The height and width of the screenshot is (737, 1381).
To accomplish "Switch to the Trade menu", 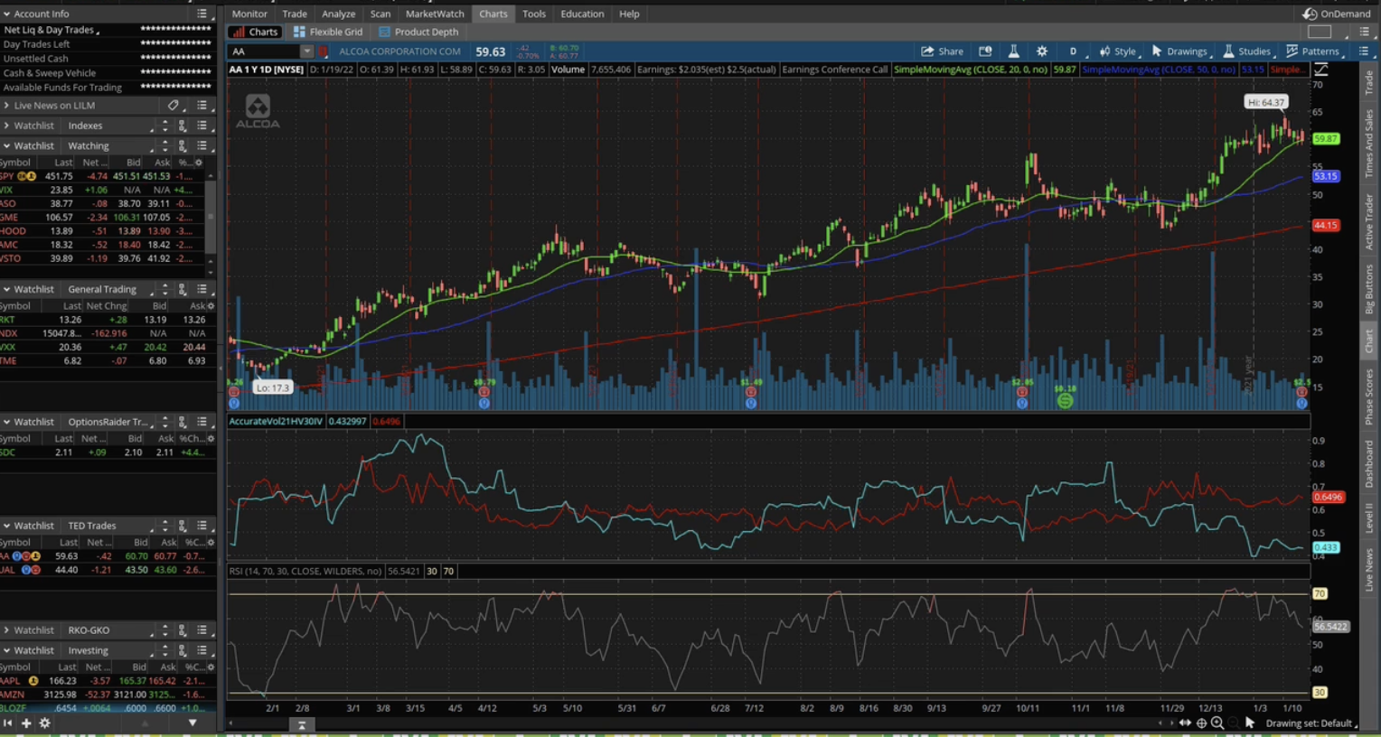I will [294, 14].
